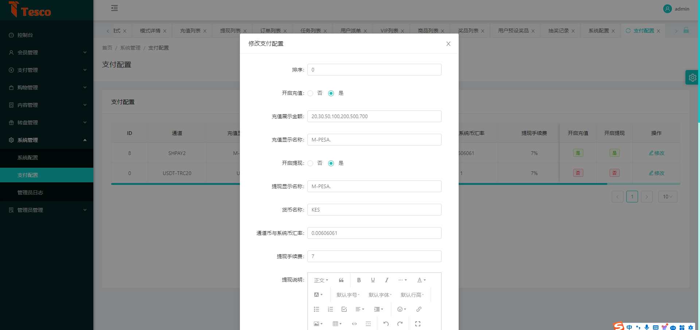Screen dimensions: 700x330
Task: Open 系统配置 in the sidebar submenu
Action: 47,158
